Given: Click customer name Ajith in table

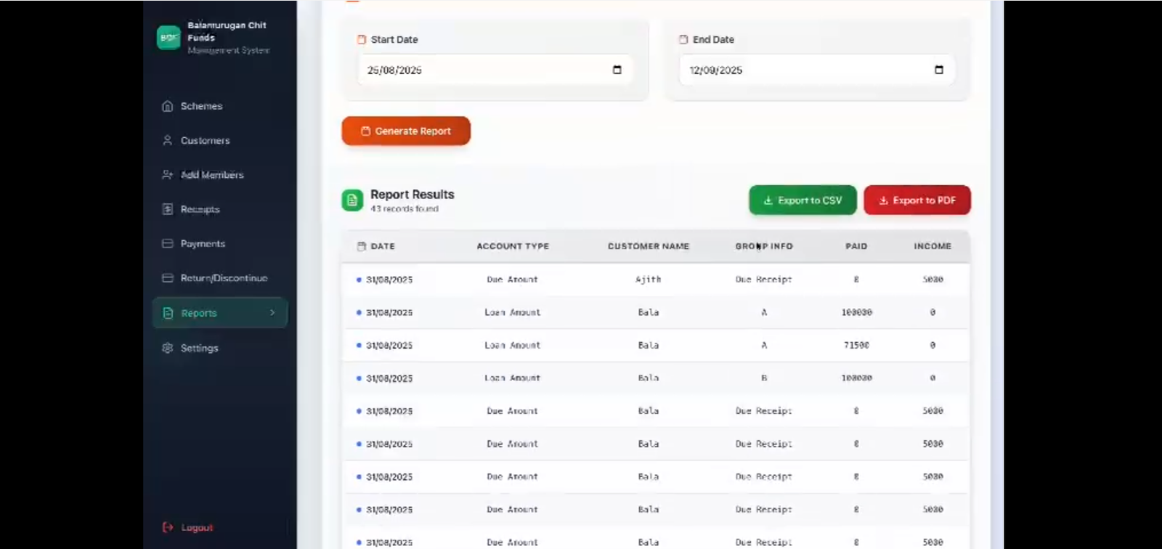Looking at the screenshot, I should [649, 280].
